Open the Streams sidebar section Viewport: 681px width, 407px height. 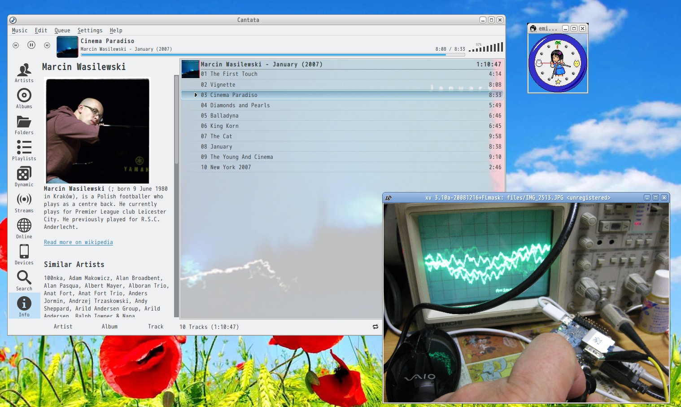click(x=24, y=202)
